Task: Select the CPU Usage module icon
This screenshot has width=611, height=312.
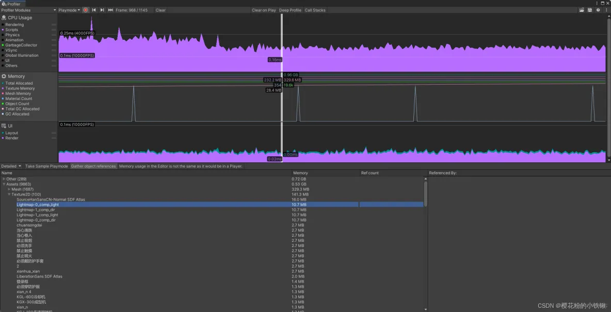Action: tap(4, 18)
